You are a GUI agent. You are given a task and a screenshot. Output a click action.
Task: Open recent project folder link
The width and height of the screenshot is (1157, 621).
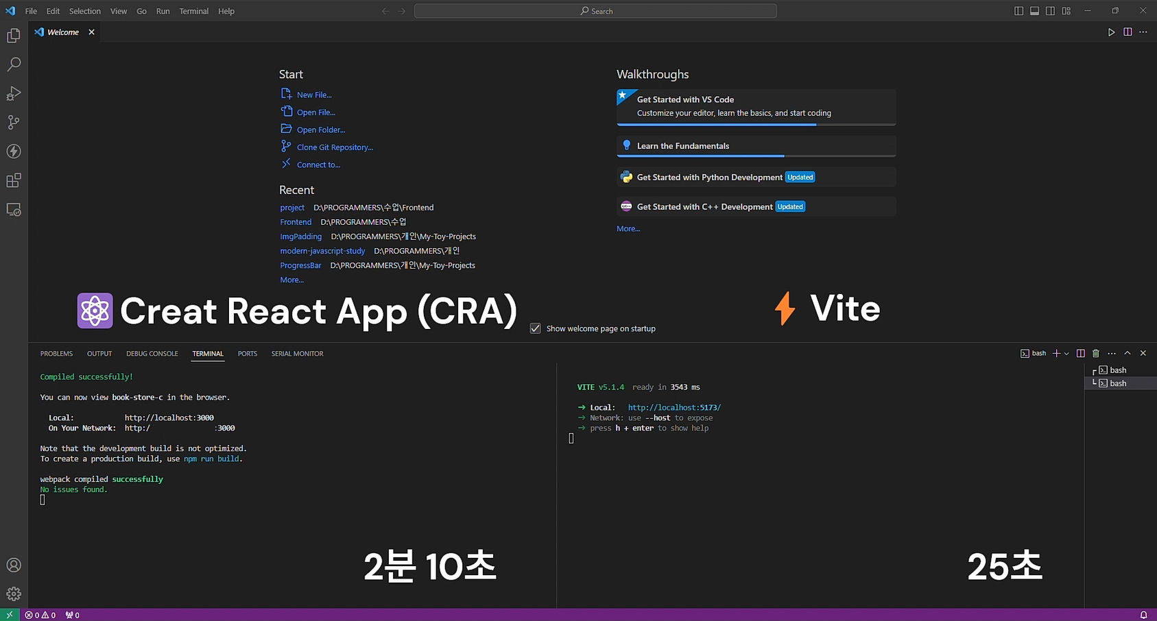(x=292, y=208)
